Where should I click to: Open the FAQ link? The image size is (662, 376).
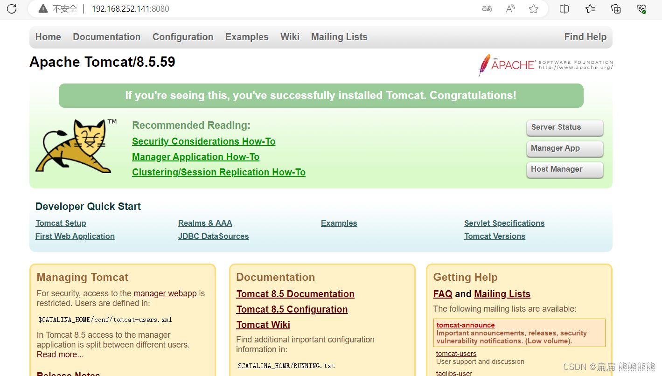(443, 294)
